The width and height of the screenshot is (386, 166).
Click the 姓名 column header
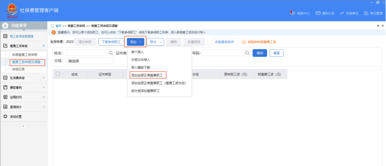point(75,74)
